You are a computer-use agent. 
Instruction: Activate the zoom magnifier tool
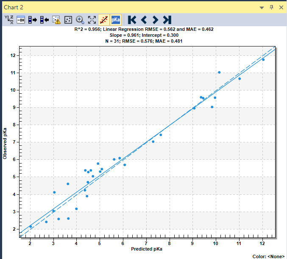pyautogui.click(x=80, y=20)
